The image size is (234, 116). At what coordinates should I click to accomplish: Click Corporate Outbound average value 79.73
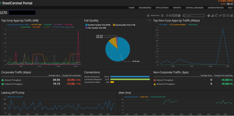tap(57, 84)
